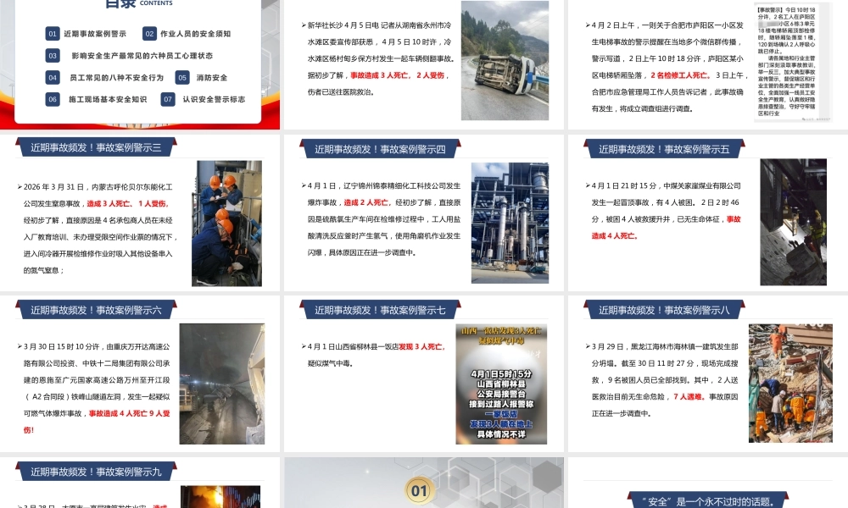The height and width of the screenshot is (508, 848).
Task: Click the WeChat 事故警示 message screenshot
Action: click(792, 62)
